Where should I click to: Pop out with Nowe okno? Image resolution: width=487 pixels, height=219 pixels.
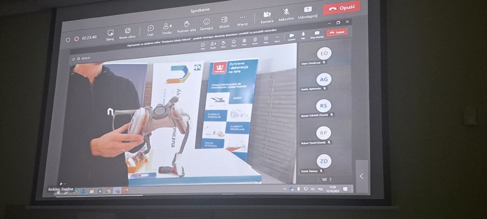127,33
